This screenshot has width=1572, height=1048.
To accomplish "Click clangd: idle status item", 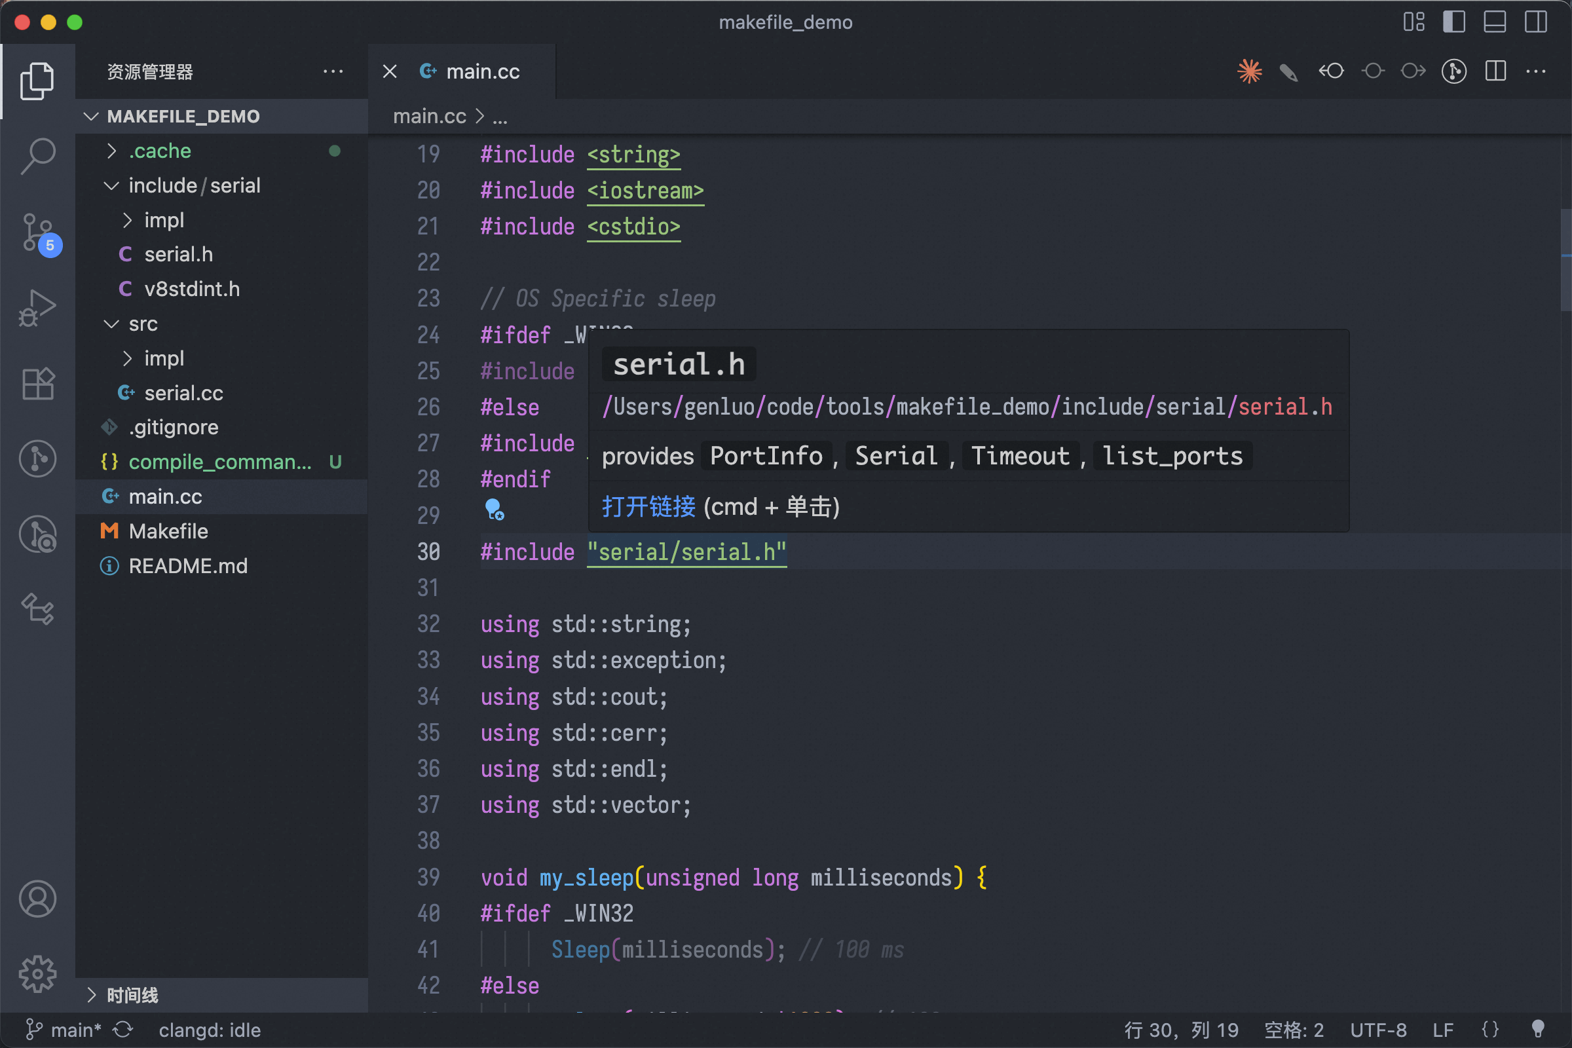I will (x=210, y=1029).
